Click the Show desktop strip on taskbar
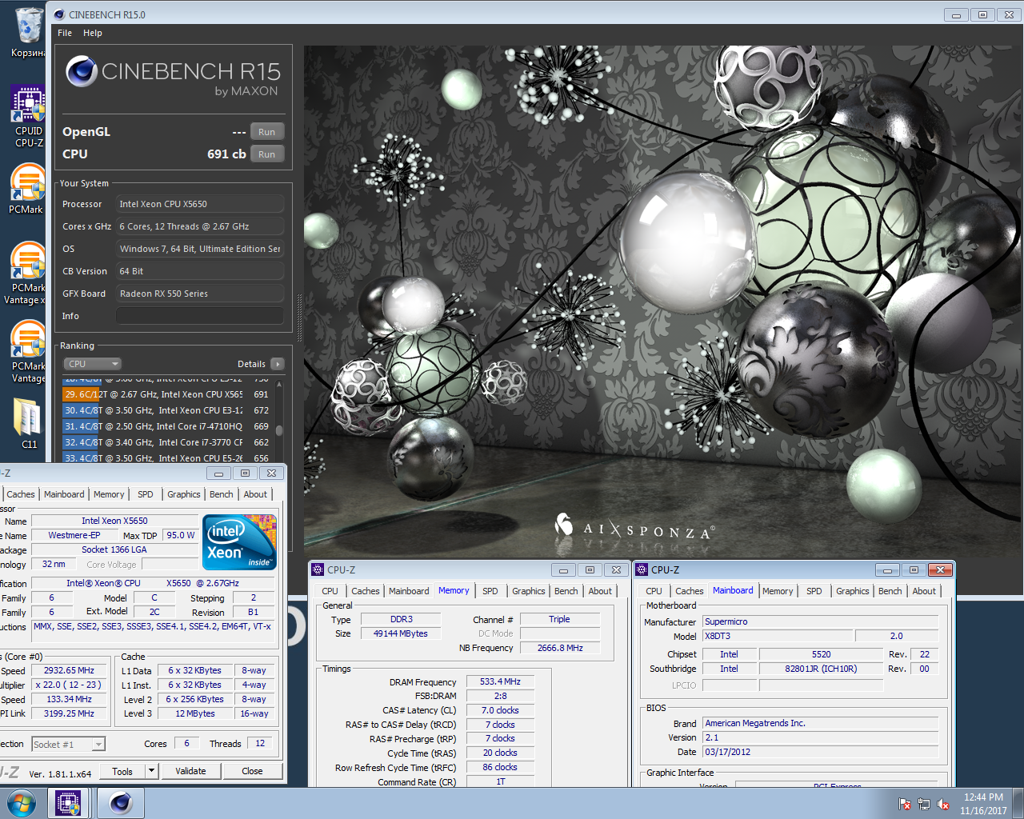The image size is (1024, 819). coord(1018,803)
